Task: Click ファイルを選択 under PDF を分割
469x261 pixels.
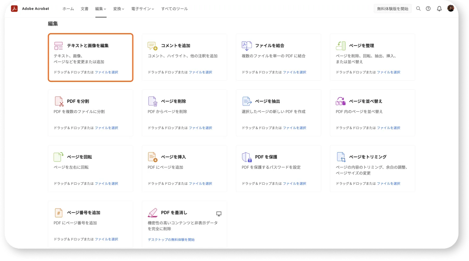Action: coord(106,128)
